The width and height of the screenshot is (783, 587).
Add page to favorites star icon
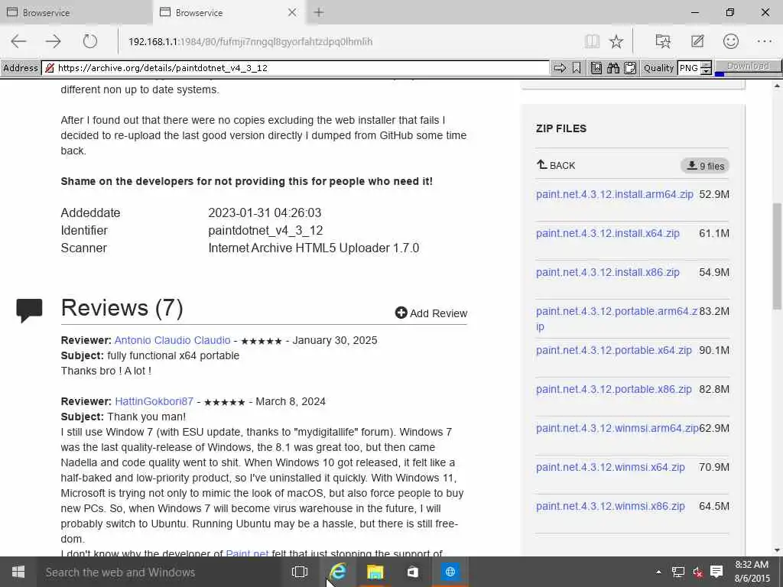coord(616,41)
